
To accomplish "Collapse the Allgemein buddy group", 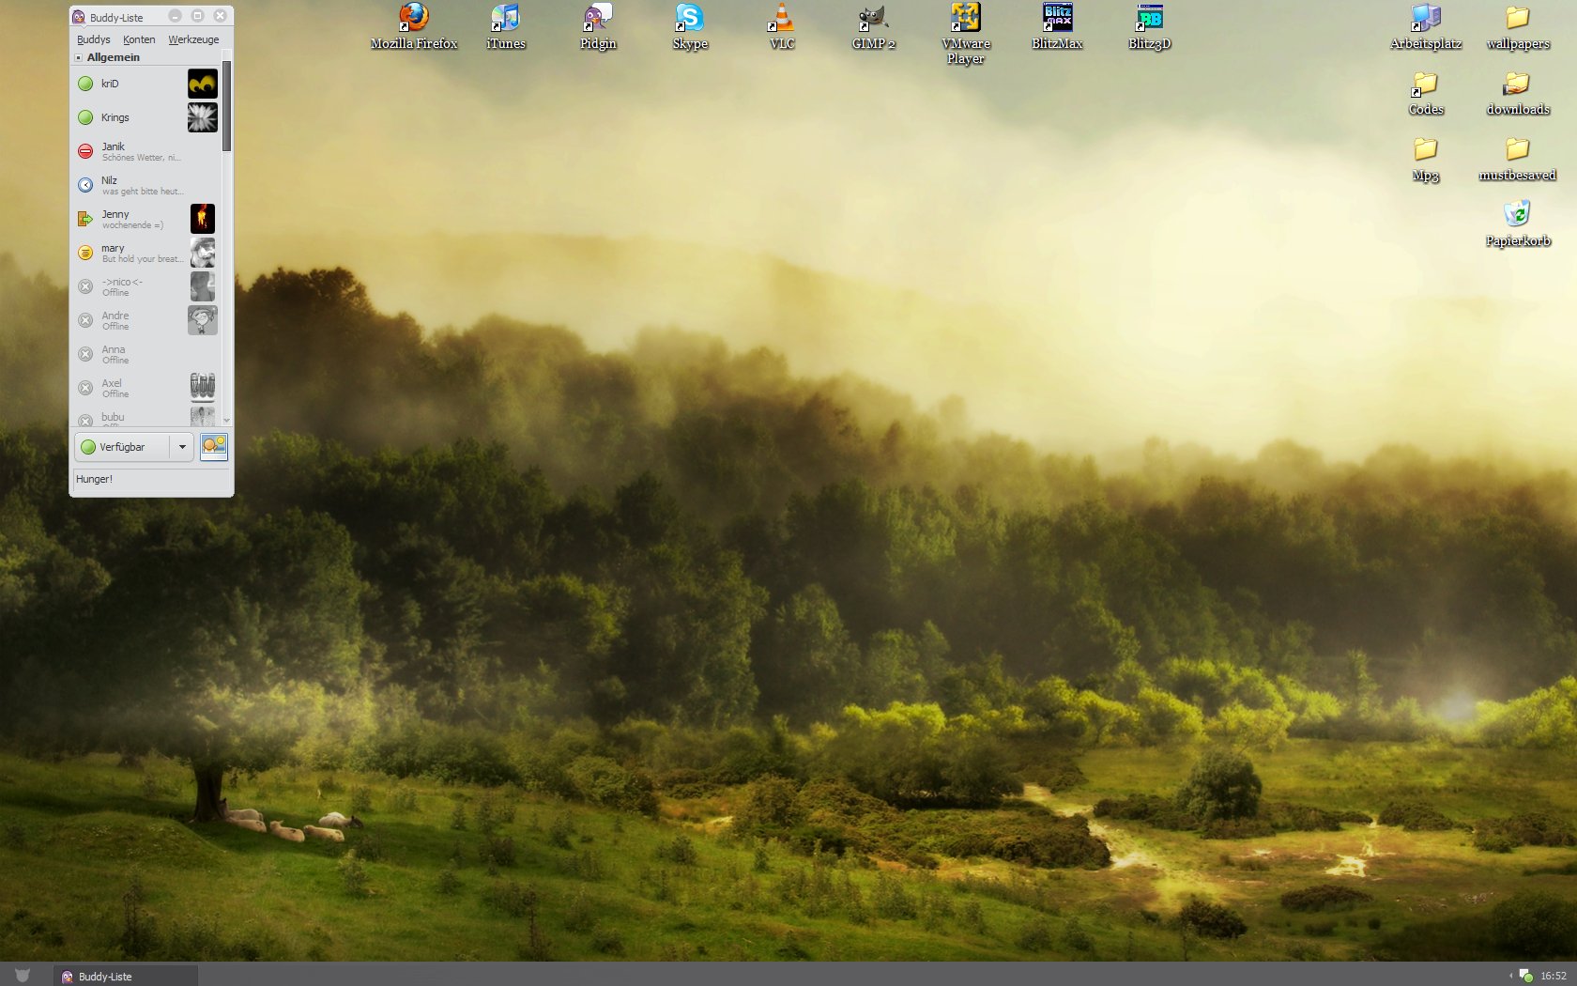I will (79, 57).
